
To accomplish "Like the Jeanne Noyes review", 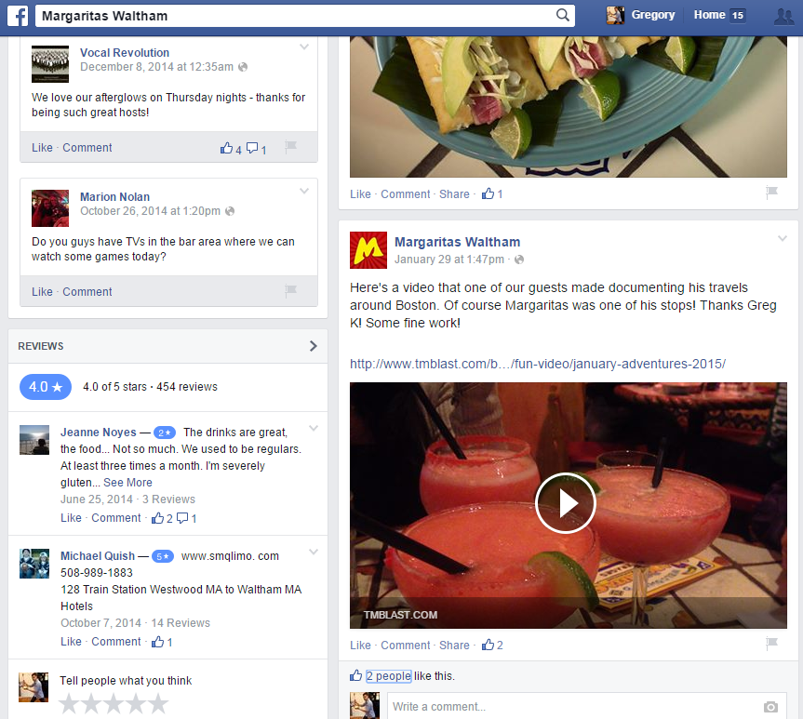I will point(71,518).
